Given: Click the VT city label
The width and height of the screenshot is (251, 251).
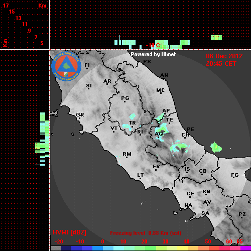Looking at the screenshot, I should 114,129.
